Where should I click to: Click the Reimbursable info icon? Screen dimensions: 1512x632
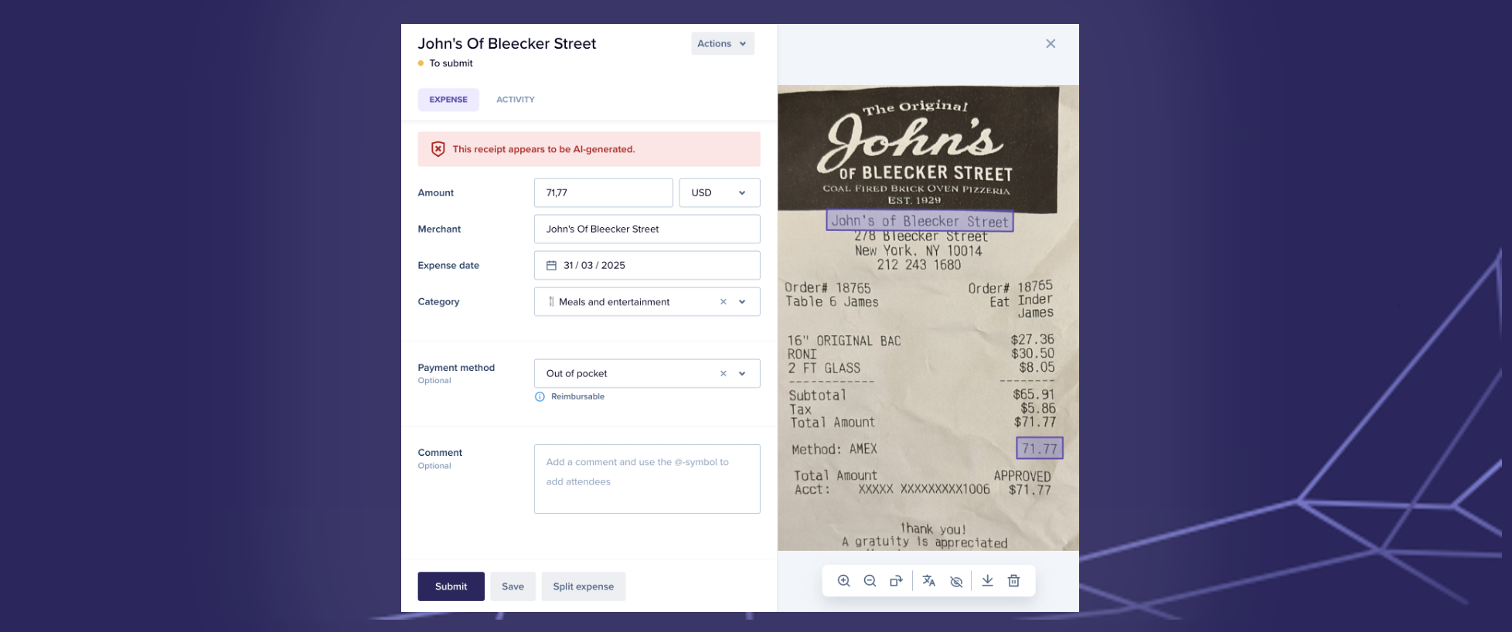pyautogui.click(x=540, y=396)
